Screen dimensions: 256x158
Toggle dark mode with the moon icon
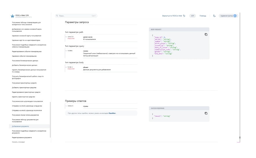tap(214, 16)
